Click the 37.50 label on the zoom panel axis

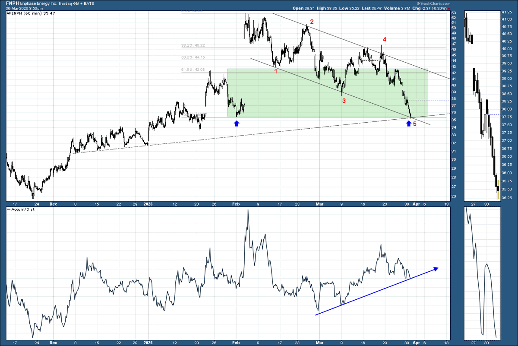tap(507, 125)
